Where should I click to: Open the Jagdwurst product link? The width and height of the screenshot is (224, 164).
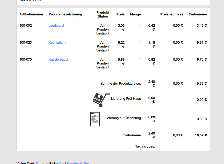(56, 26)
